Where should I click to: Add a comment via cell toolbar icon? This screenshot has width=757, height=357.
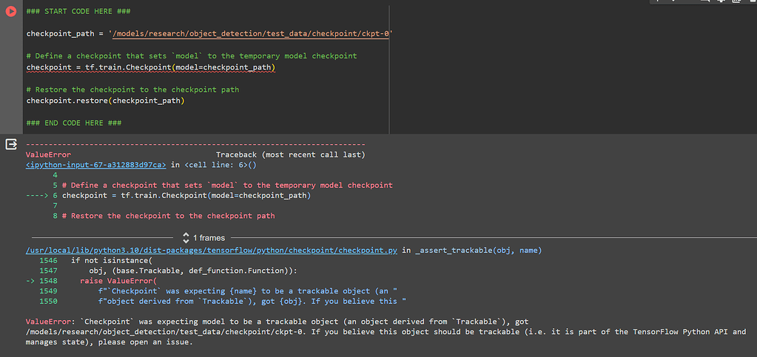coord(707,1)
